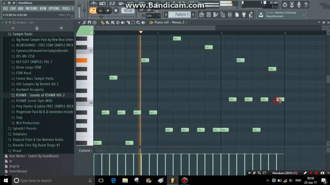330x185 pixels.
Task: Toggle the record button in transport
Action: [x=116, y=11]
